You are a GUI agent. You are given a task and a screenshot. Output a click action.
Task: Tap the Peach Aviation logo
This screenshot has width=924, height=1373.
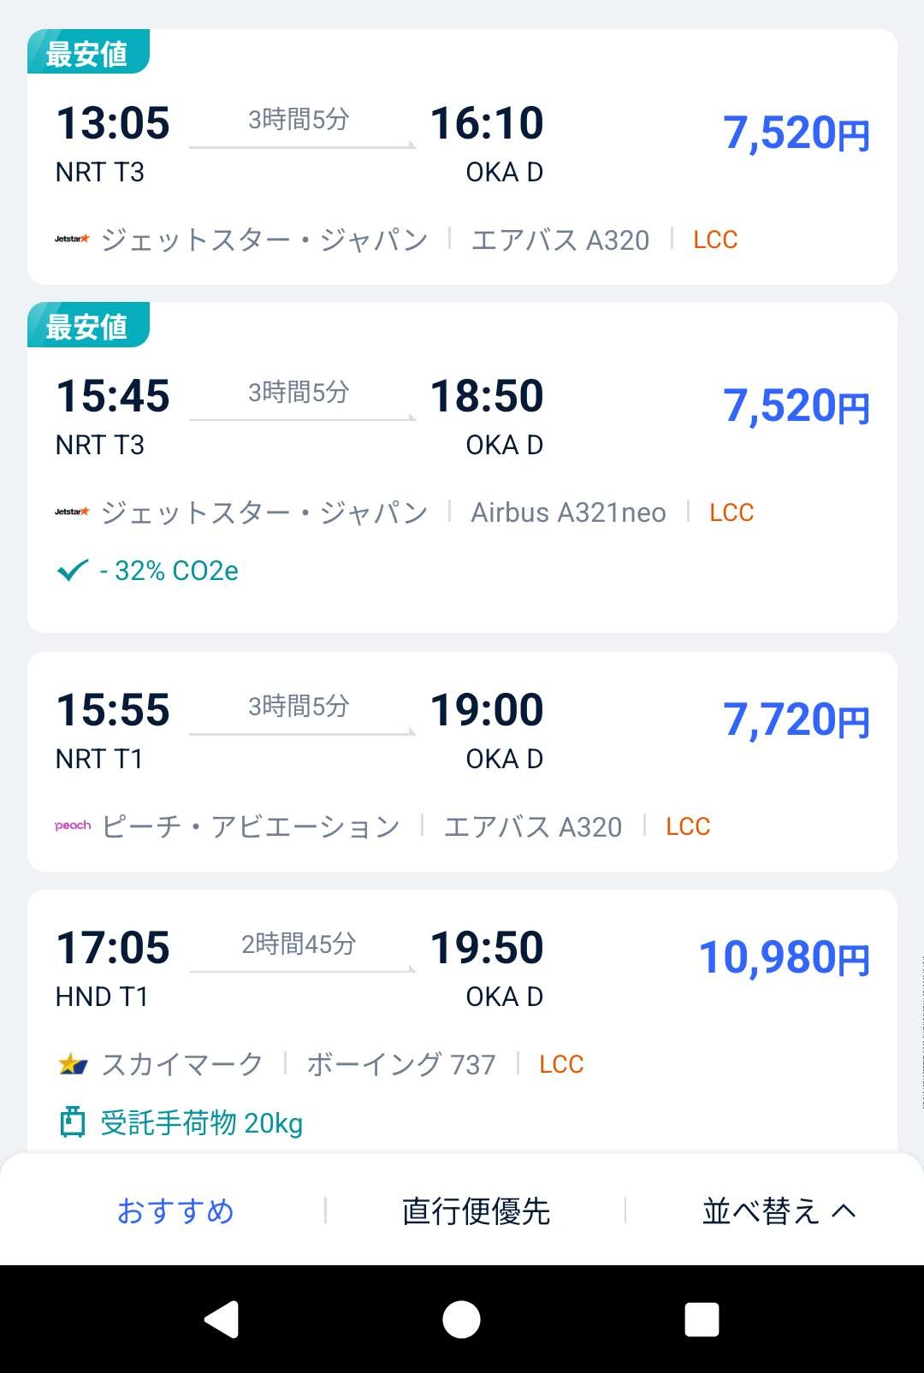73,826
